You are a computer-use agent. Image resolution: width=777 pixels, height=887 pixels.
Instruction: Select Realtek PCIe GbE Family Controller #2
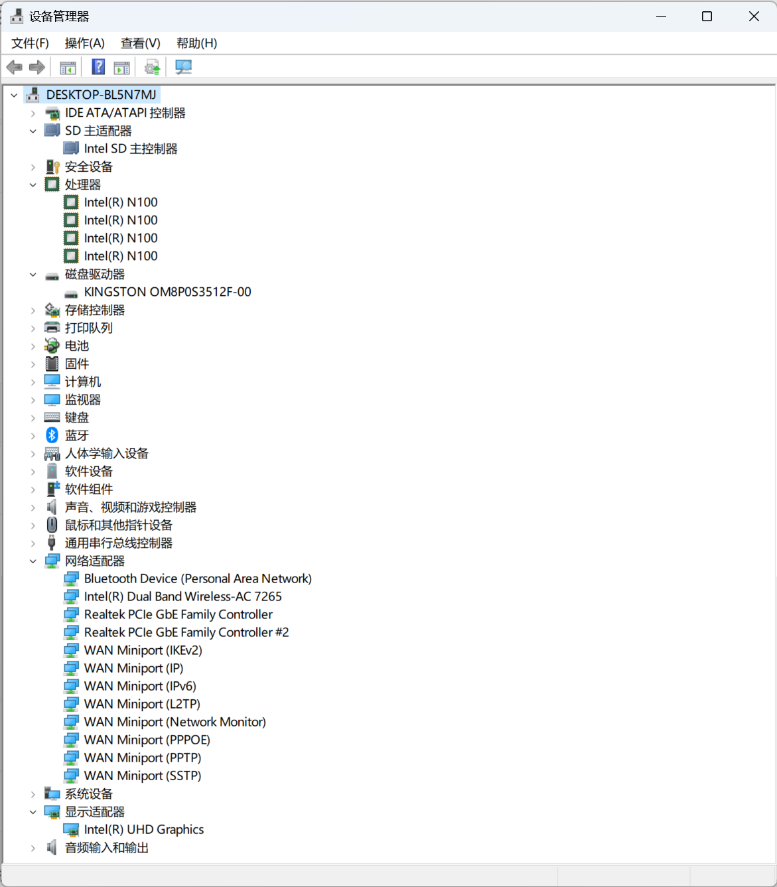(x=186, y=632)
